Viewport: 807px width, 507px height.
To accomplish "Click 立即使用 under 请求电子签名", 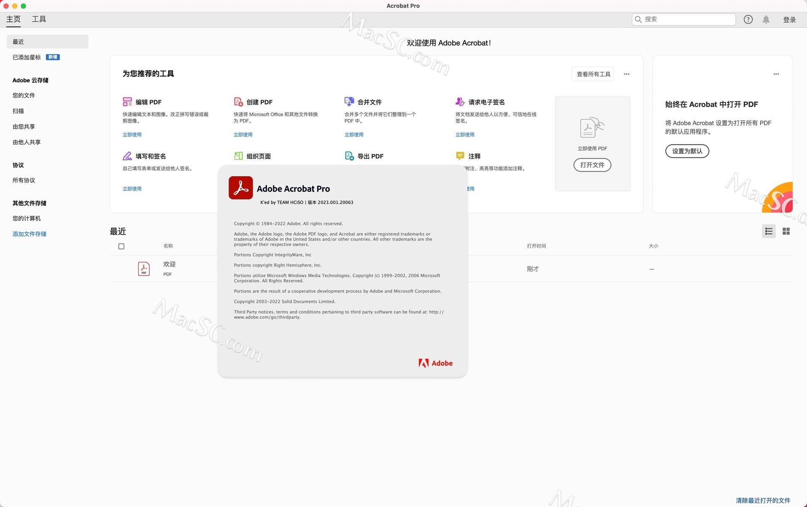I will pos(465,134).
